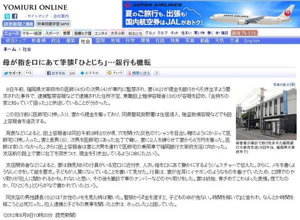Screen dimensions: 300x220
Task: Select the active 社会 menu tab
Action: (85, 41)
